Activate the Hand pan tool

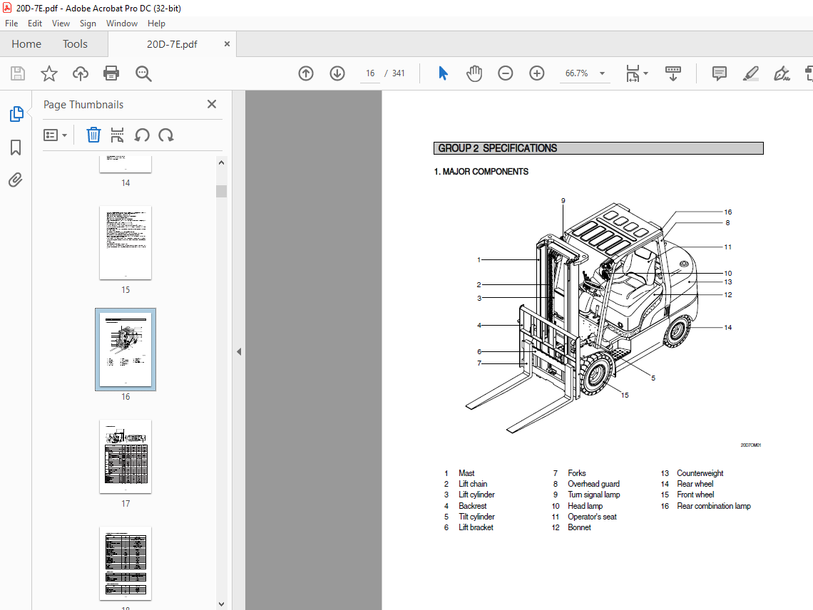tap(474, 73)
